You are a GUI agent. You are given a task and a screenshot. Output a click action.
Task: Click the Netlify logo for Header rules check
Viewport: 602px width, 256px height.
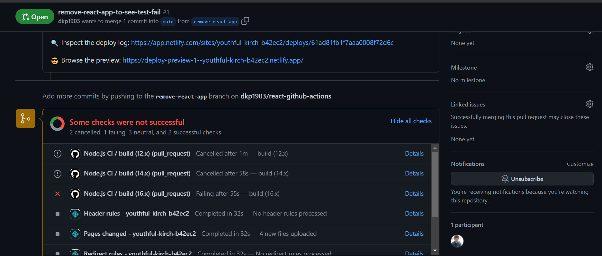(75, 214)
